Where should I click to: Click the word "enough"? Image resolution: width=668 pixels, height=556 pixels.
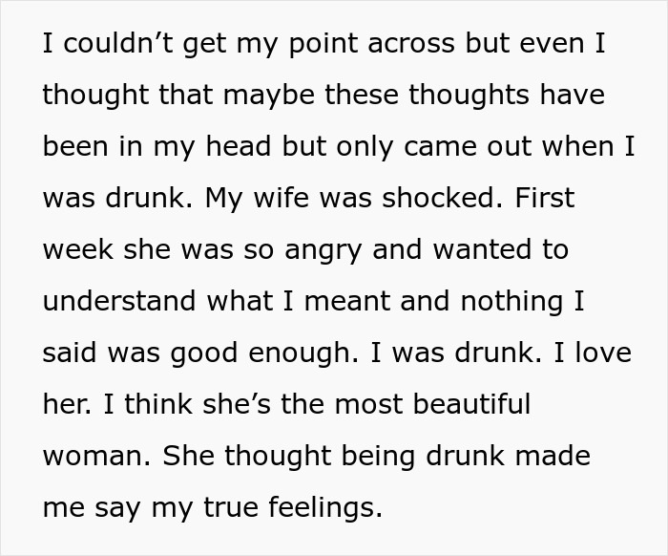[303, 353]
